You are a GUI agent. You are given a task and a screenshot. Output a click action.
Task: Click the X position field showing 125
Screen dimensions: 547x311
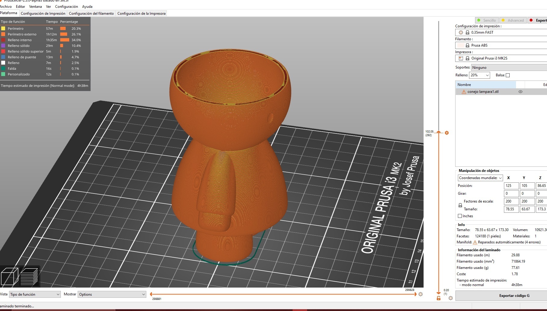tap(511, 186)
